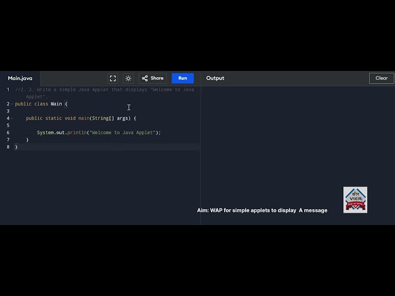Click line number 3 in the gutter

click(x=8, y=111)
